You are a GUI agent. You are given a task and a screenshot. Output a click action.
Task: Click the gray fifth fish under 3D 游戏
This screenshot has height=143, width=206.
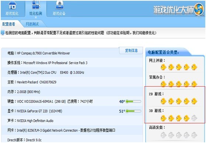[194, 118]
